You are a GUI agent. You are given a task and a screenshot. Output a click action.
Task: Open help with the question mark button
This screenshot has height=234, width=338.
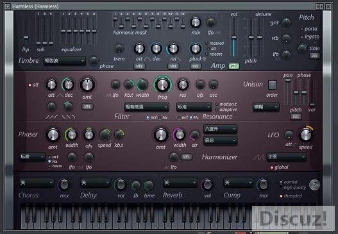coord(314,185)
